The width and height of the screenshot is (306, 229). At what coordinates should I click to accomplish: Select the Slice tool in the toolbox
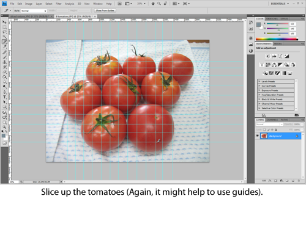[x=4, y=42]
